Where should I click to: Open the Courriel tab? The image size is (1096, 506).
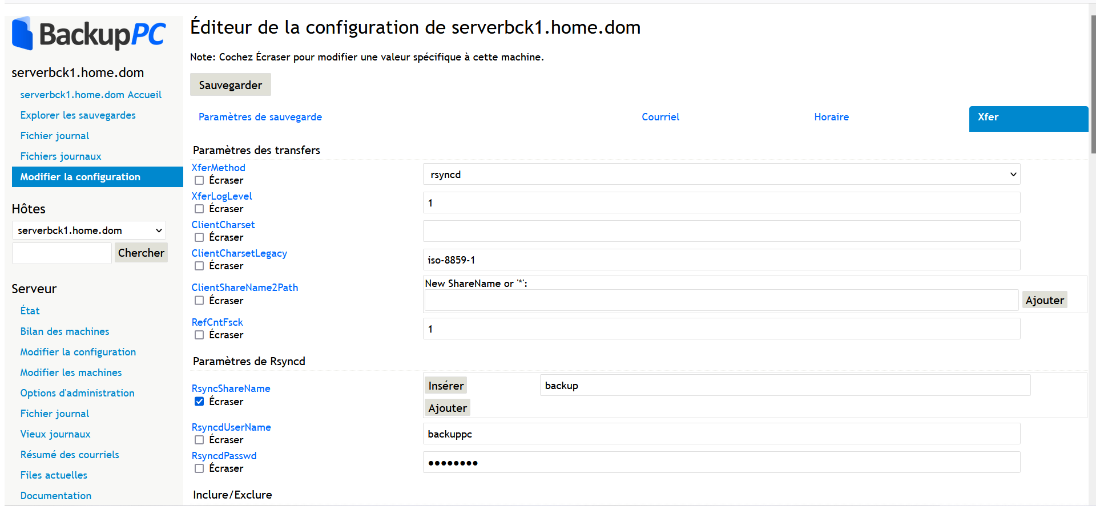point(660,117)
